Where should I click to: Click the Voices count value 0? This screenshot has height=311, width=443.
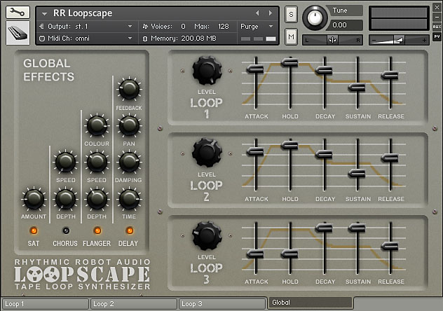183,26
